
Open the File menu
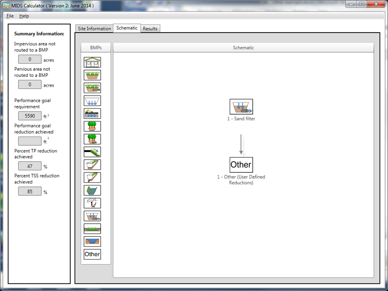point(10,16)
